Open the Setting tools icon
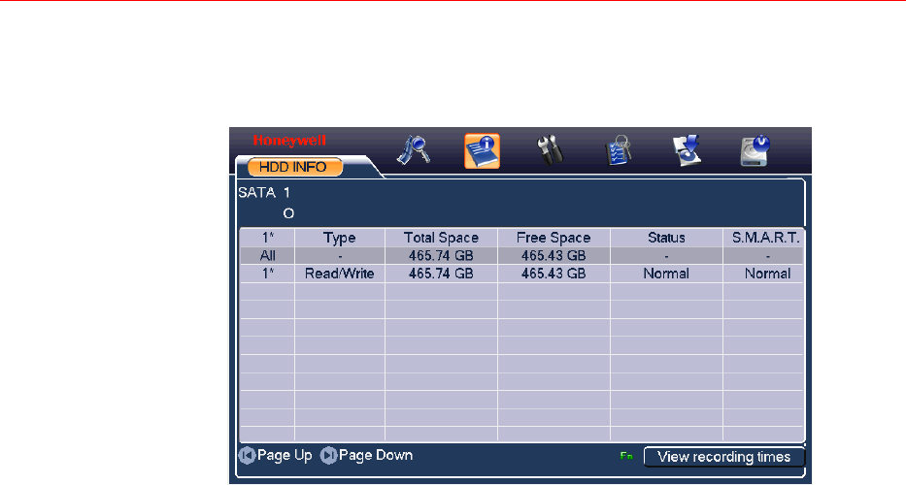 click(x=550, y=150)
